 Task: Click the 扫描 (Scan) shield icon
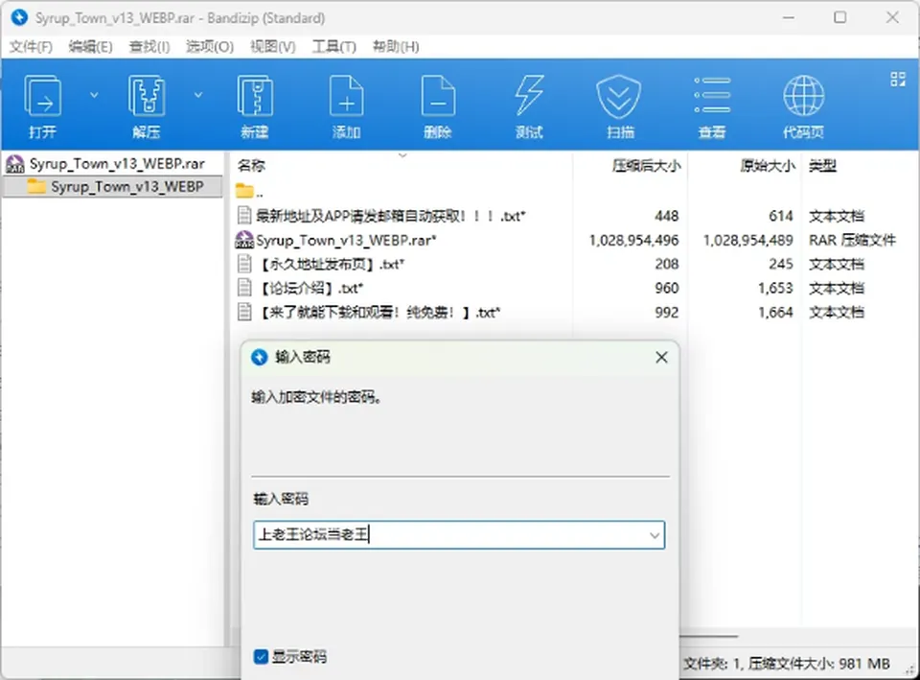tap(618, 96)
